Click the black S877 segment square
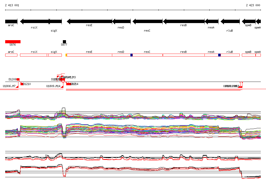The height and width of the screenshot is (185, 266). coord(64,42)
